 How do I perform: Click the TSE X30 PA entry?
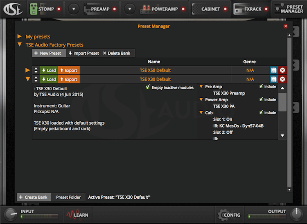click(224, 106)
